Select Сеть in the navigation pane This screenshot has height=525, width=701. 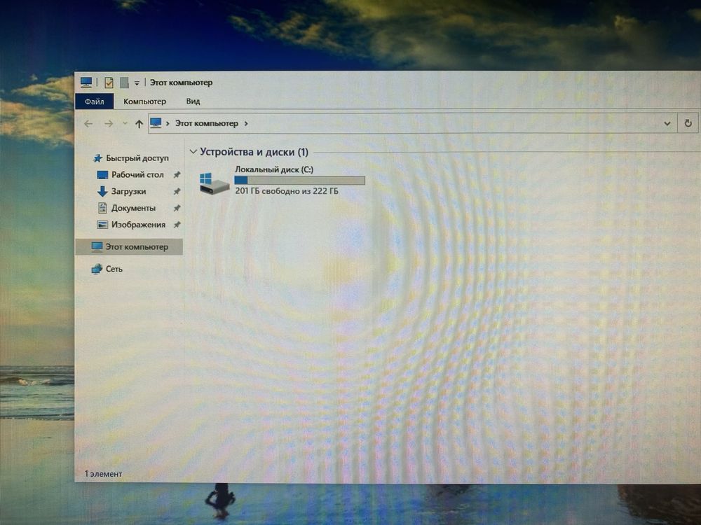pos(114,269)
